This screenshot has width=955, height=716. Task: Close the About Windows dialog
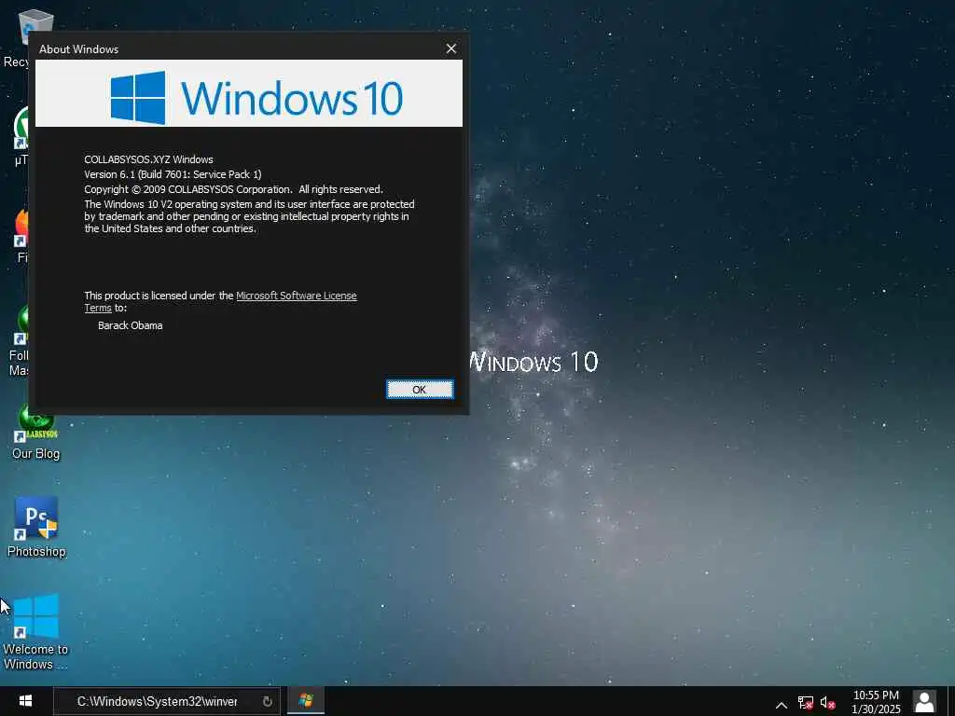(x=451, y=48)
